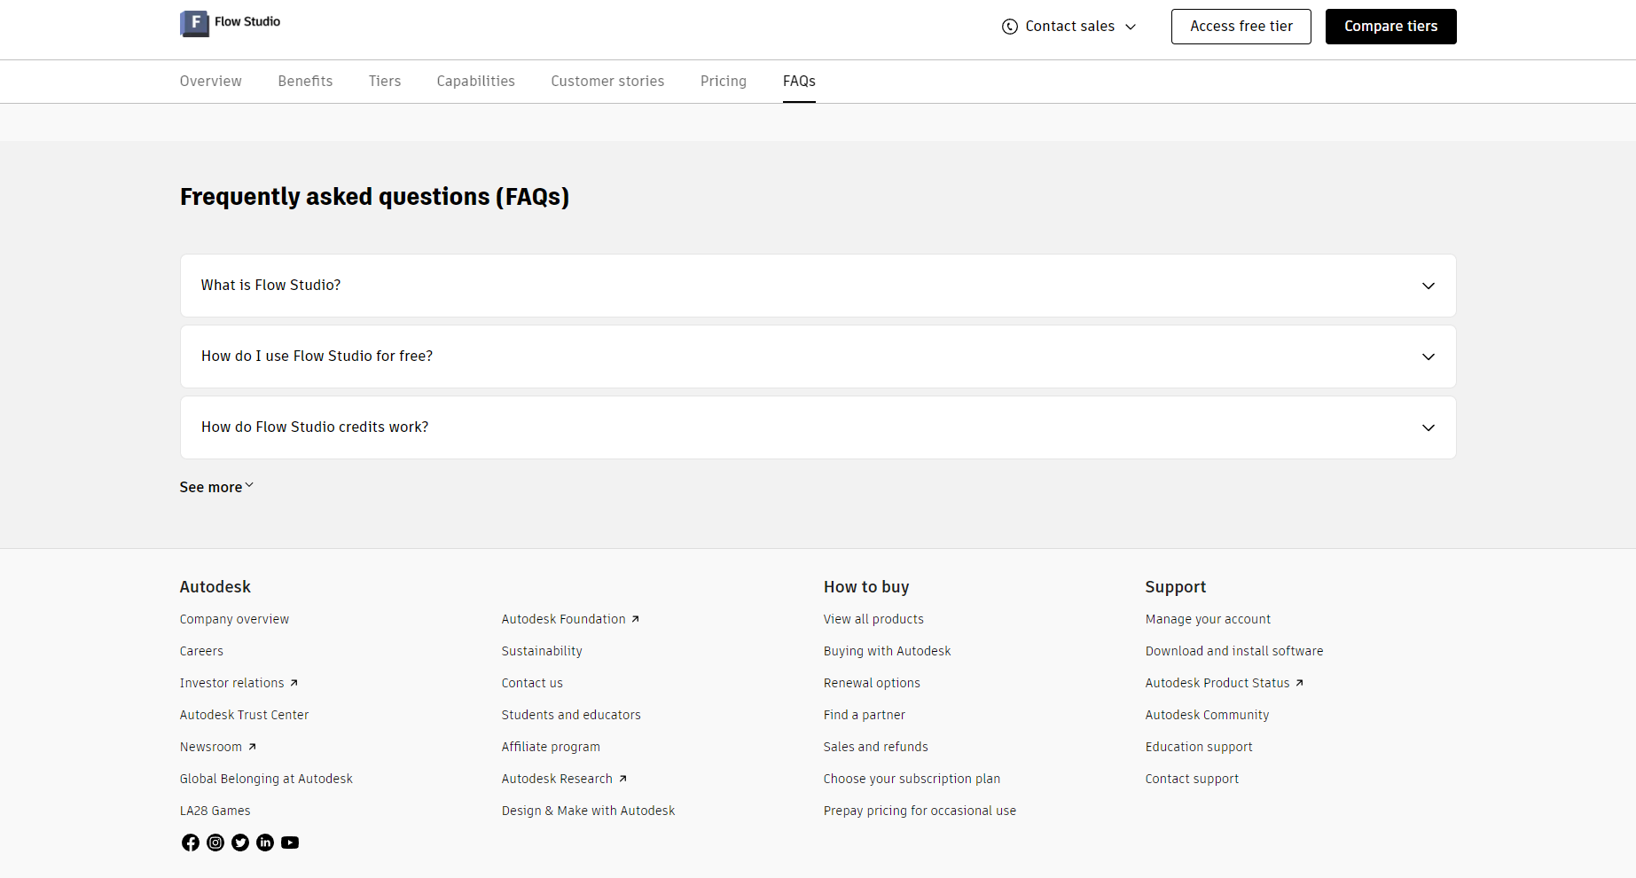Go to the Customer stories tab
The height and width of the screenshot is (878, 1636).
[607, 81]
